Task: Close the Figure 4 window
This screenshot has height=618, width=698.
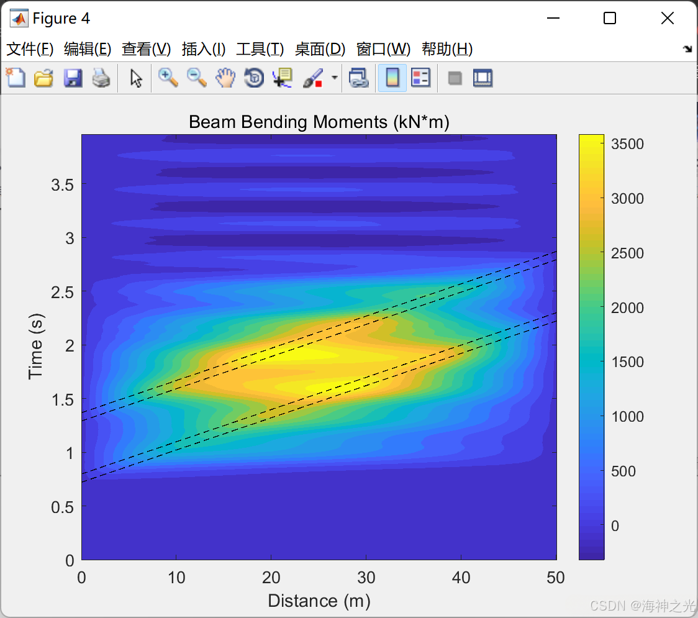Action: point(668,18)
